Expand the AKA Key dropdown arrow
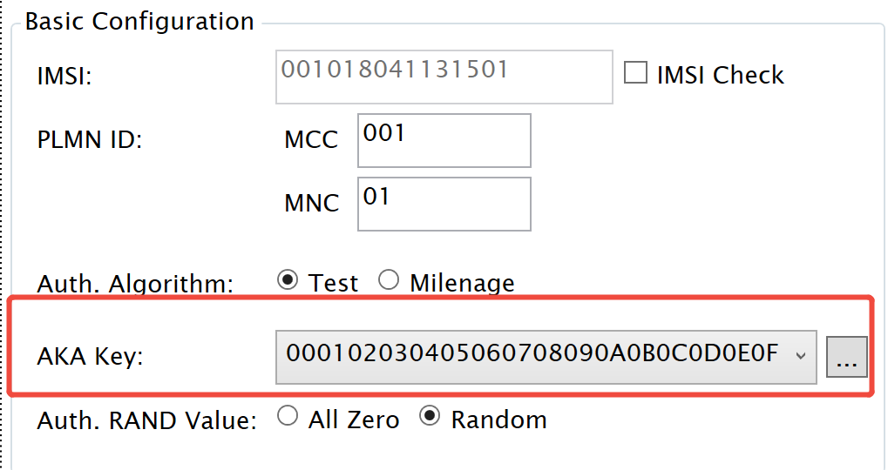Screen dimensions: 888x470 click(801, 355)
